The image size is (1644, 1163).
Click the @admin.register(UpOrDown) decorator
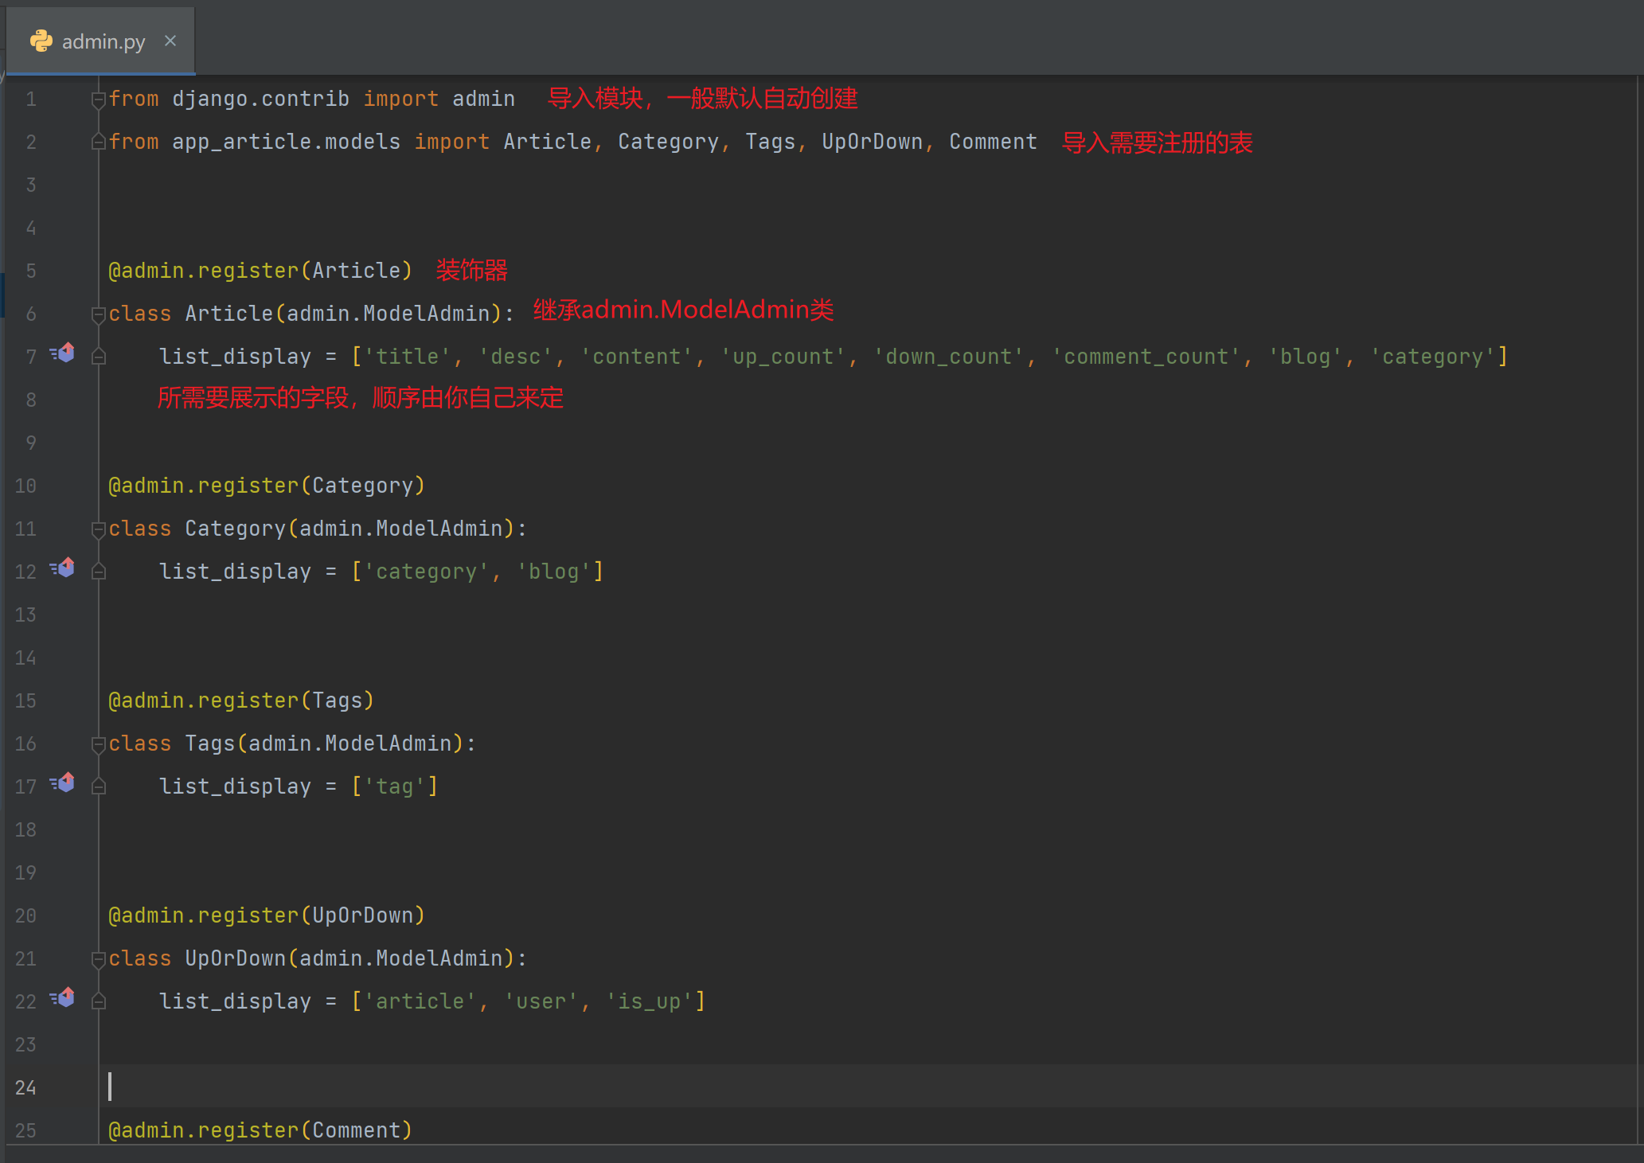[267, 915]
